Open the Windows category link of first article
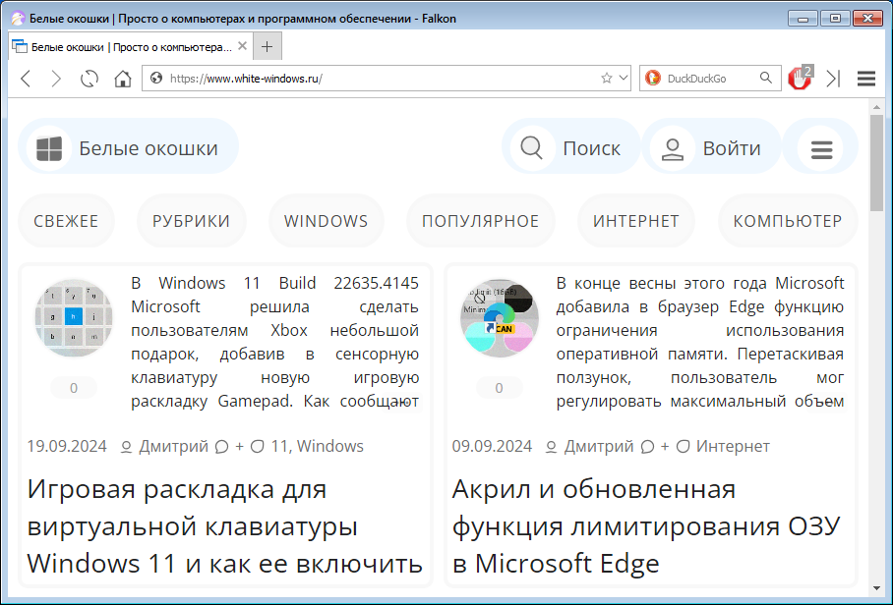This screenshot has height=605, width=893. [330, 446]
